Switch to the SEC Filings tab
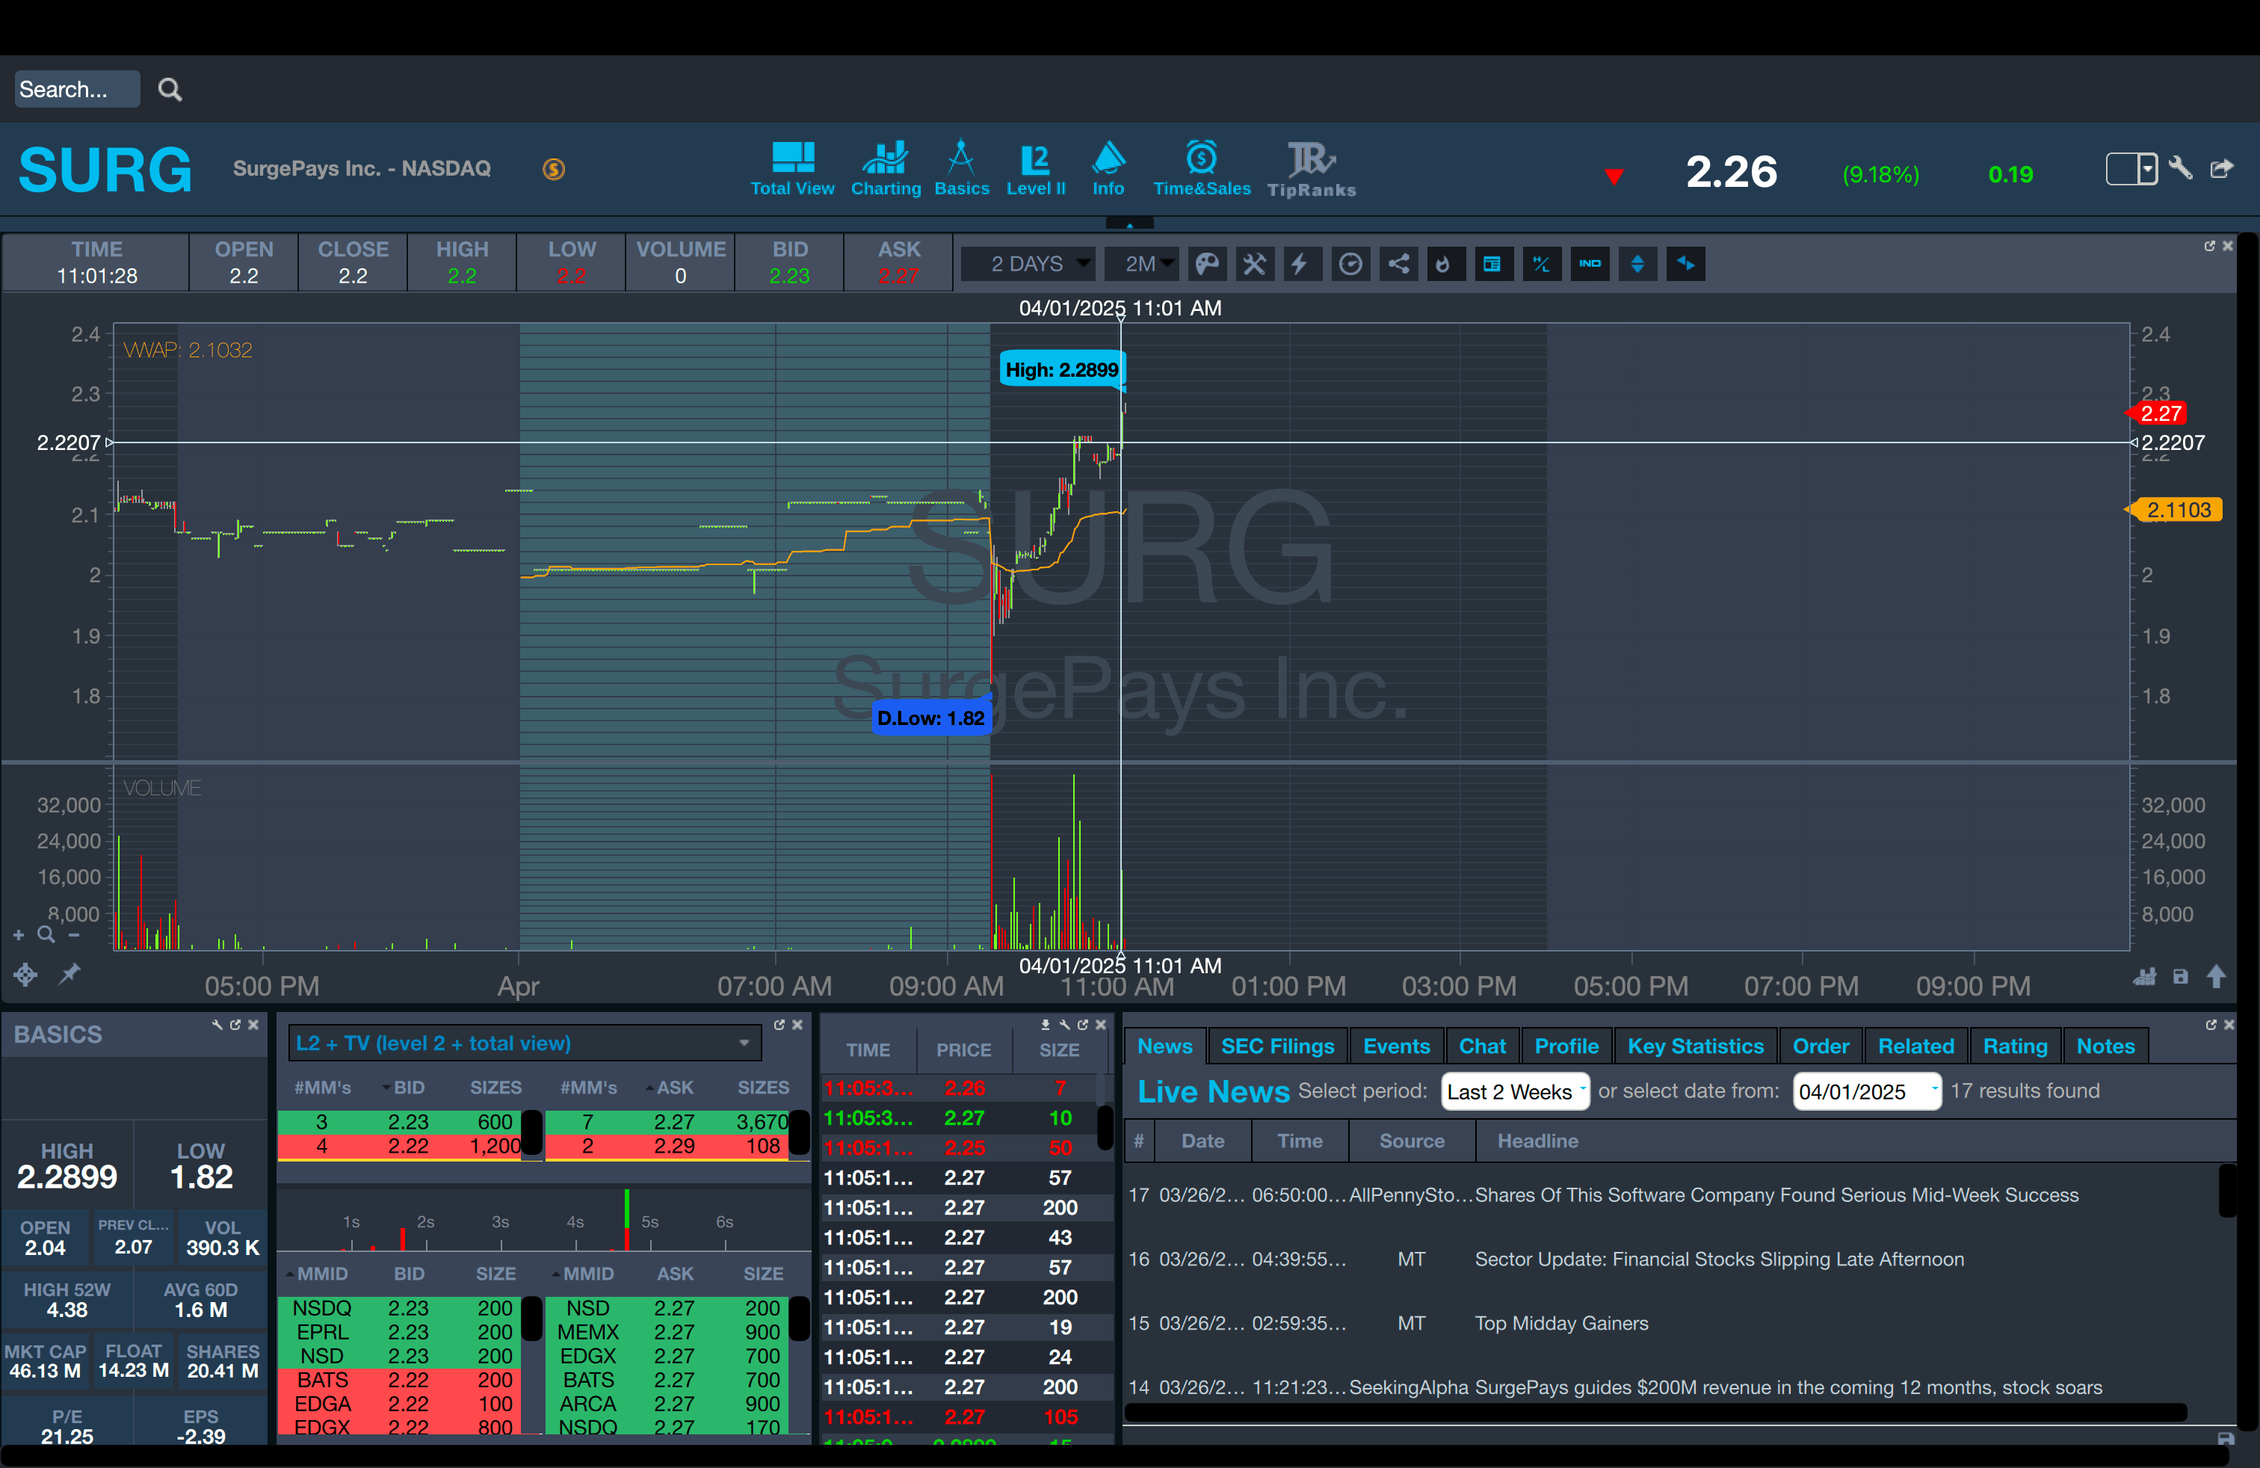 click(x=1277, y=1046)
